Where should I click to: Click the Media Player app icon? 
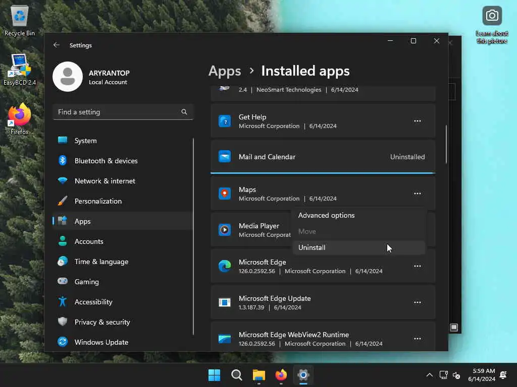tap(225, 230)
